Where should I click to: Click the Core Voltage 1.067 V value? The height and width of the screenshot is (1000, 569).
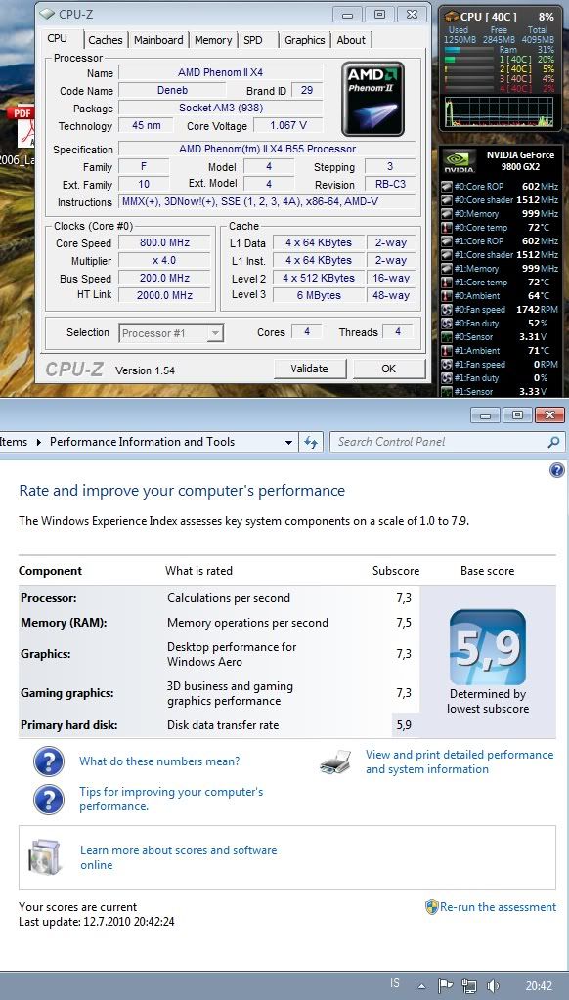(287, 126)
